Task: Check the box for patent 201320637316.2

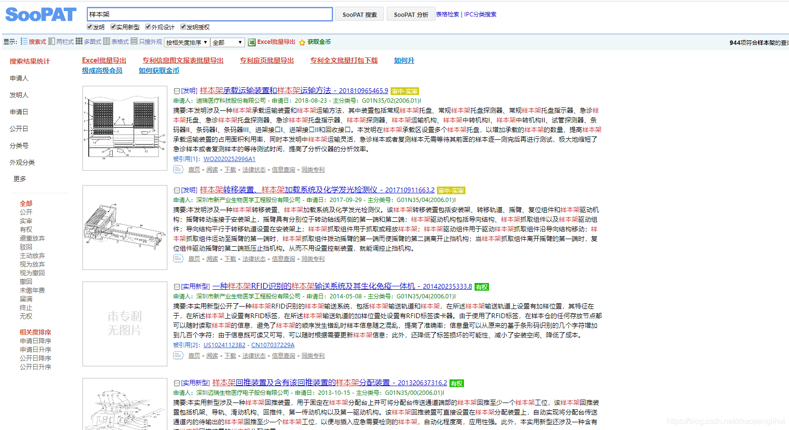Action: pyautogui.click(x=177, y=383)
